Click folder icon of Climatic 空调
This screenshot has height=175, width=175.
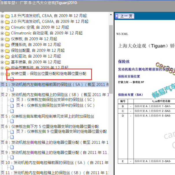7,28
